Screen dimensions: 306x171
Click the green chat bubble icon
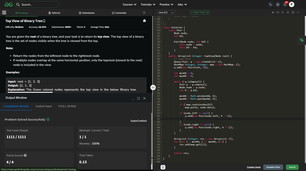tap(302, 40)
